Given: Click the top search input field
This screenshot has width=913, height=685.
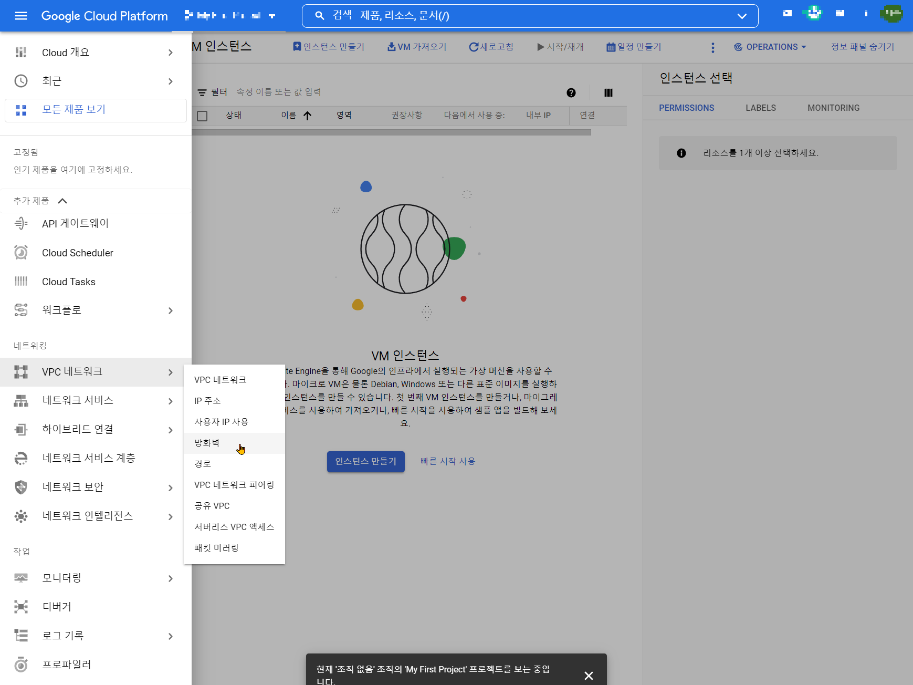Looking at the screenshot, I should pyautogui.click(x=530, y=16).
